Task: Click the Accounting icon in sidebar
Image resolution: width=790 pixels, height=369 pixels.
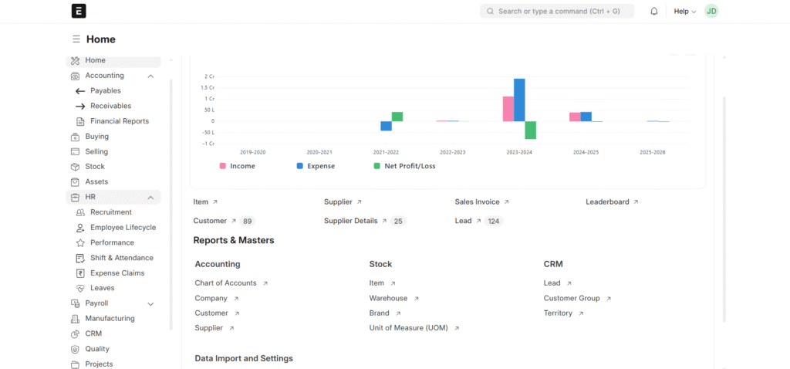Action: (x=75, y=76)
